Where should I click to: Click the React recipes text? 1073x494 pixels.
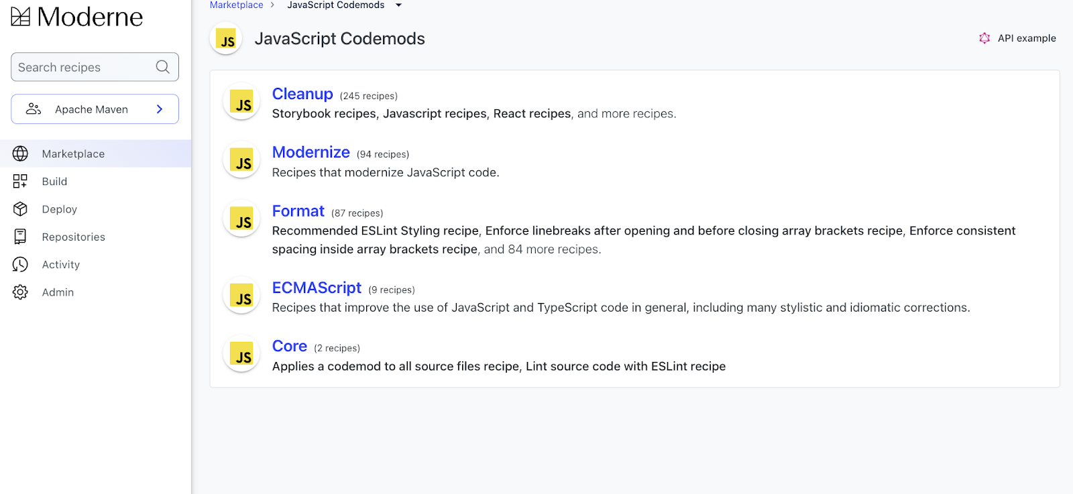pos(532,114)
